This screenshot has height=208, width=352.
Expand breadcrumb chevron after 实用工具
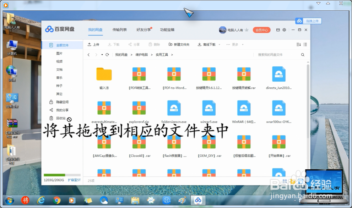click(172, 55)
